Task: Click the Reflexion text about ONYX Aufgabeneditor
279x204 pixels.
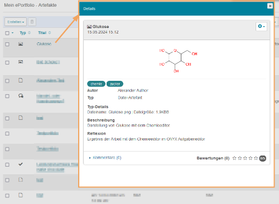Action: [x=146, y=139]
